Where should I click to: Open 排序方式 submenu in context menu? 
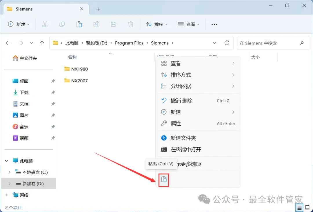click(x=198, y=75)
